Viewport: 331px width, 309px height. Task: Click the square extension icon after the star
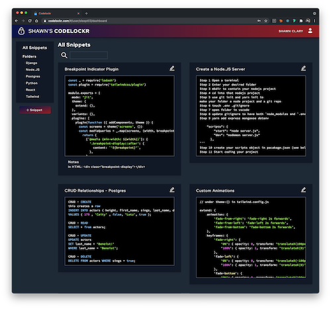(x=274, y=21)
